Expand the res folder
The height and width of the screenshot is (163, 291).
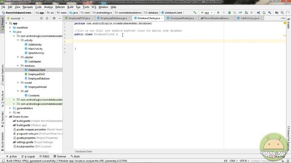point(10,113)
